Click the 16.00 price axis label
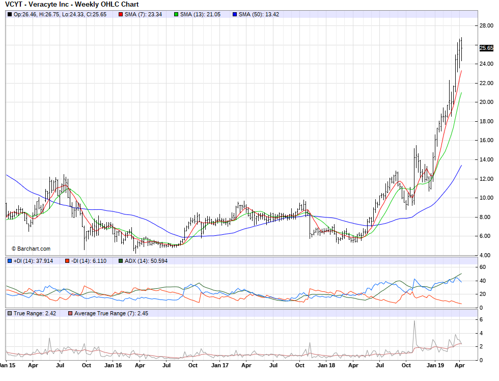The image size is (499, 381). click(x=486, y=141)
